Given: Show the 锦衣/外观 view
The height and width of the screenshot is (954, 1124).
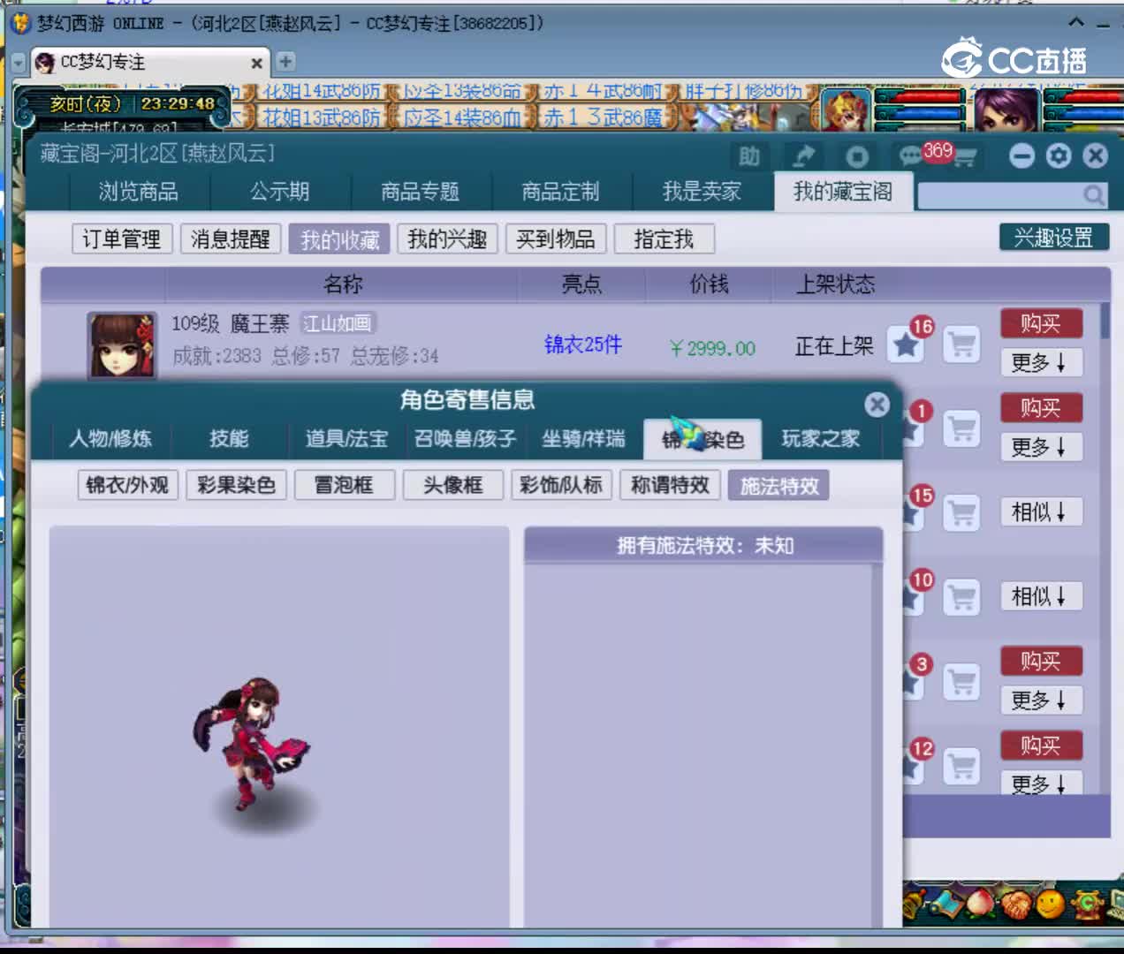Looking at the screenshot, I should click(x=127, y=485).
